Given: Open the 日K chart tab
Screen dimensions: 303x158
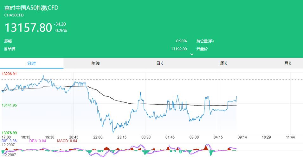Looking at the screenshot, I should pyautogui.click(x=160, y=63).
